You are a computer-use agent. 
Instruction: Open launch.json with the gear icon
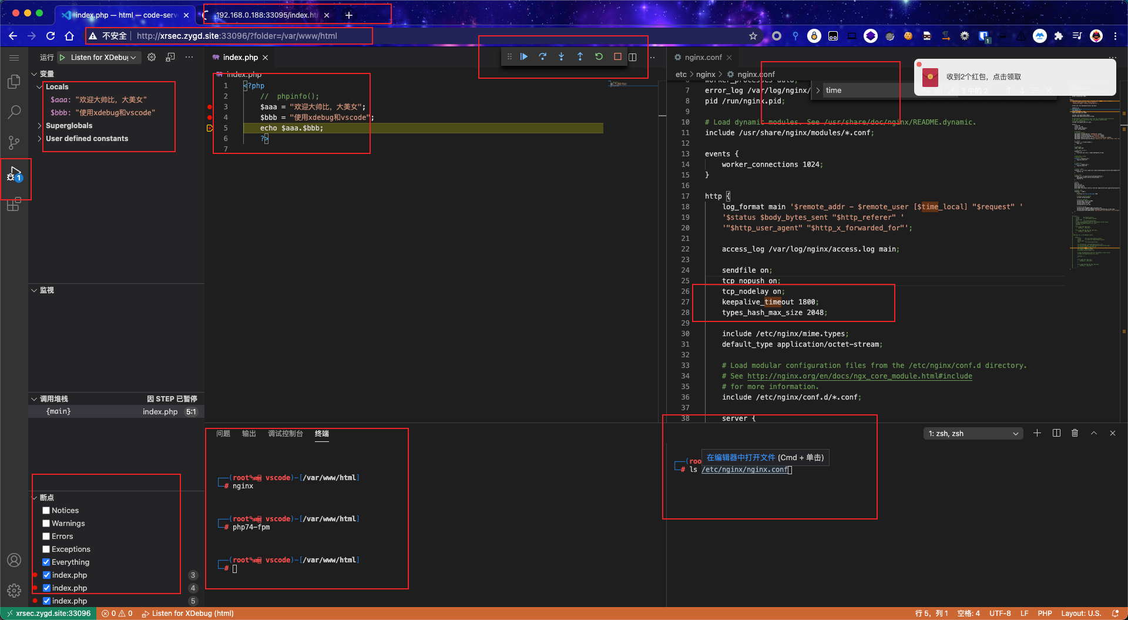(x=152, y=57)
